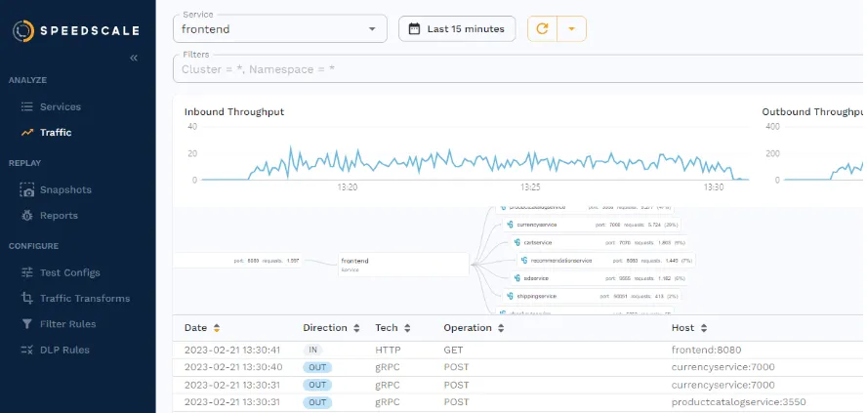Click the Reports bug icon
Viewport: 867px width, 413px height.
(27, 216)
